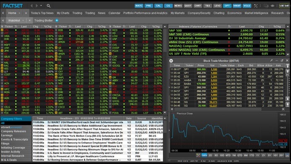Jump to top of block trades list
Viewport: 291px width, 164px height.
(288, 66)
